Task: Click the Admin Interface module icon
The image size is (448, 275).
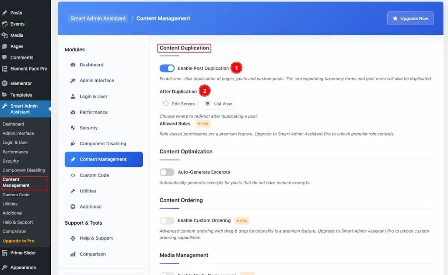Action: pos(73,80)
